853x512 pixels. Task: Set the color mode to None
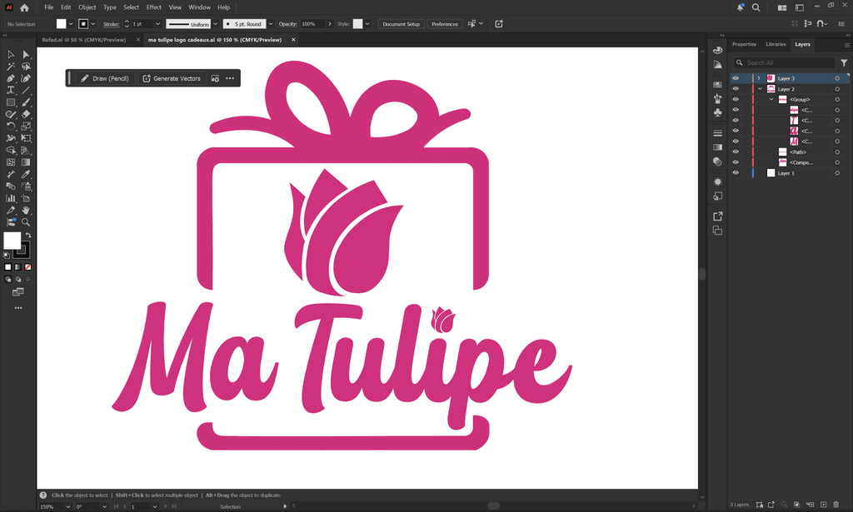click(27, 267)
